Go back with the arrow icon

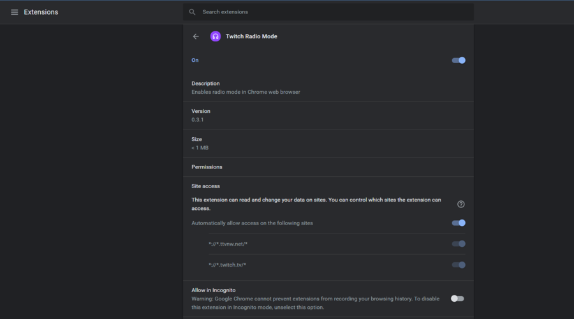point(196,36)
